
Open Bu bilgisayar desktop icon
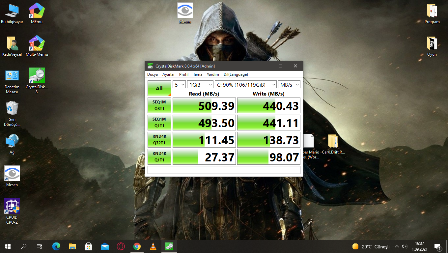12,14
